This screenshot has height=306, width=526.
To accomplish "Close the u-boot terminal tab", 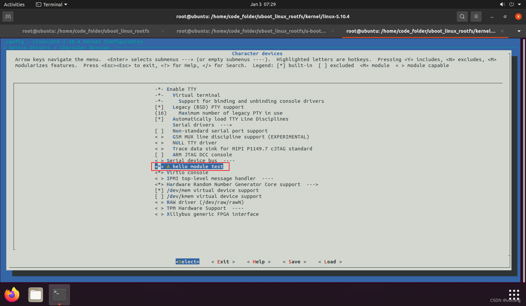I will pyautogui.click(x=333, y=31).
